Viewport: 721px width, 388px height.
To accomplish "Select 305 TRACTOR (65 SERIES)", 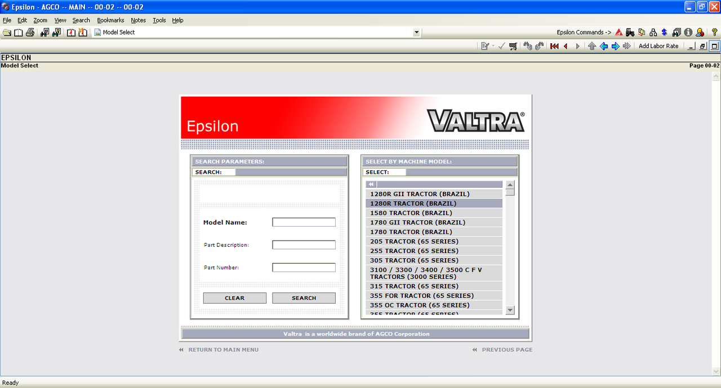I will click(x=434, y=260).
